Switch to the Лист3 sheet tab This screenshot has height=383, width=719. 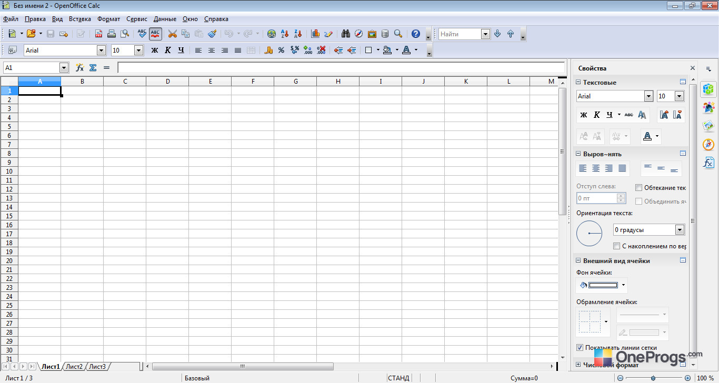coord(97,366)
